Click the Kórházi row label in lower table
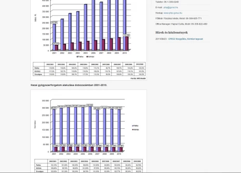241x173 pixels. [x=39, y=168]
